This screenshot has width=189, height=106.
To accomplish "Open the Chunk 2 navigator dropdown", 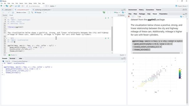I will click(x=13, y=55).
